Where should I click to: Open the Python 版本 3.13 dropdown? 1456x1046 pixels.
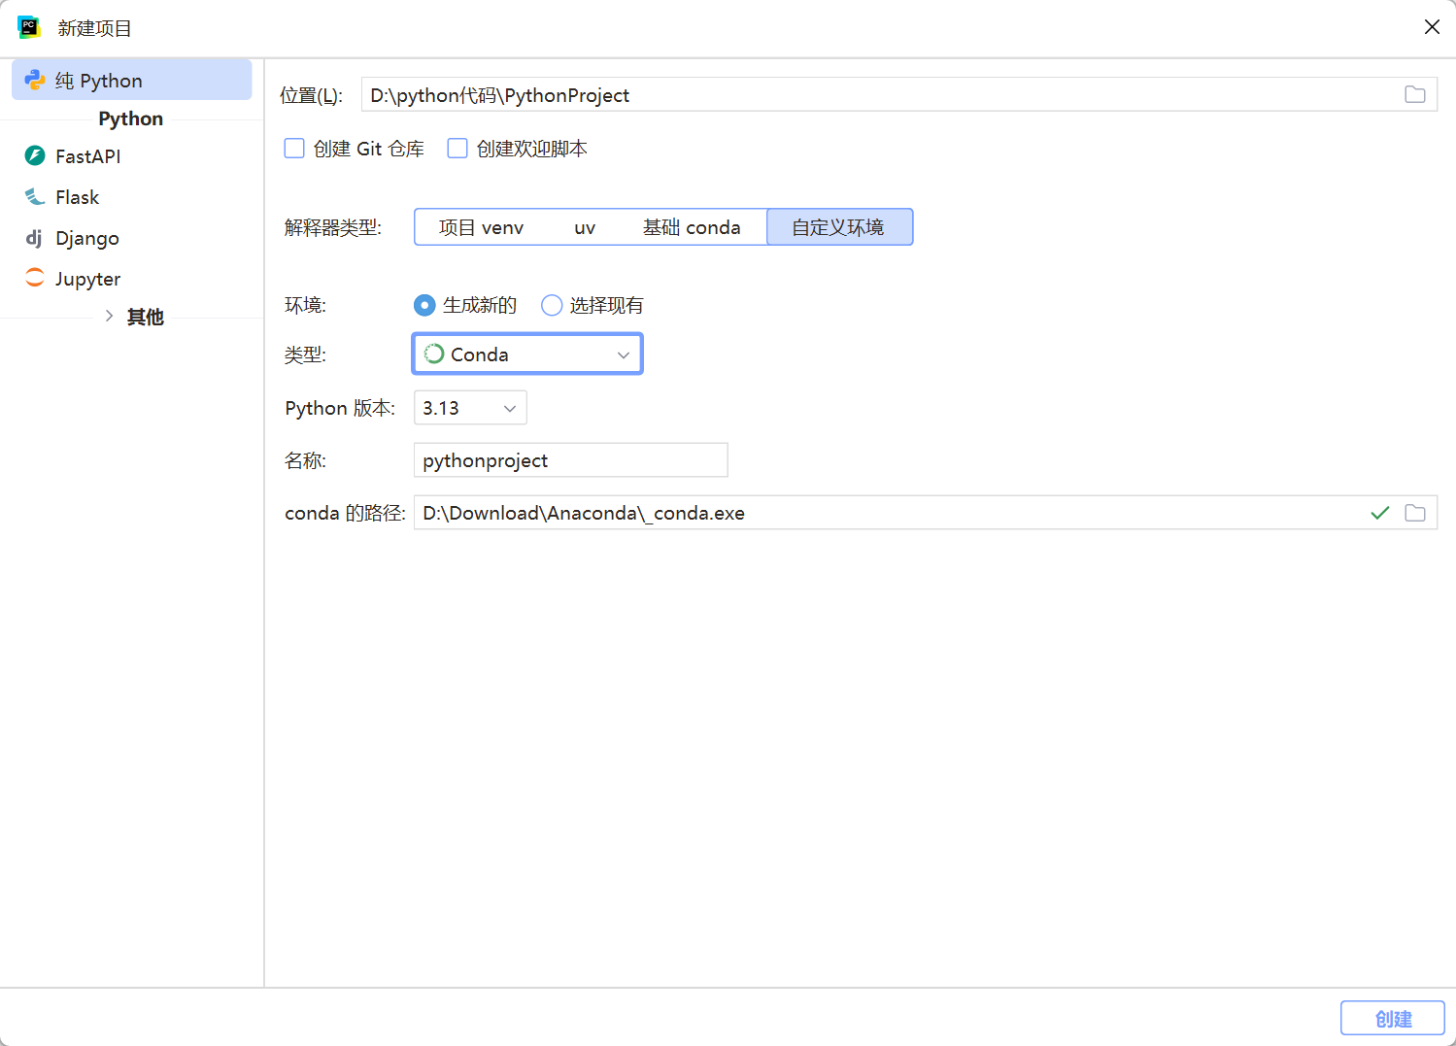pyautogui.click(x=470, y=408)
